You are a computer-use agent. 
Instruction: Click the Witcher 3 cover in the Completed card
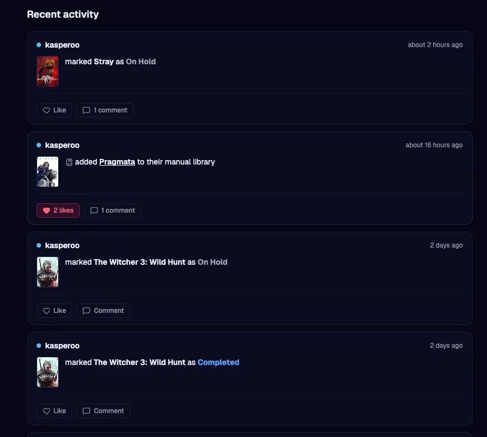coord(48,372)
